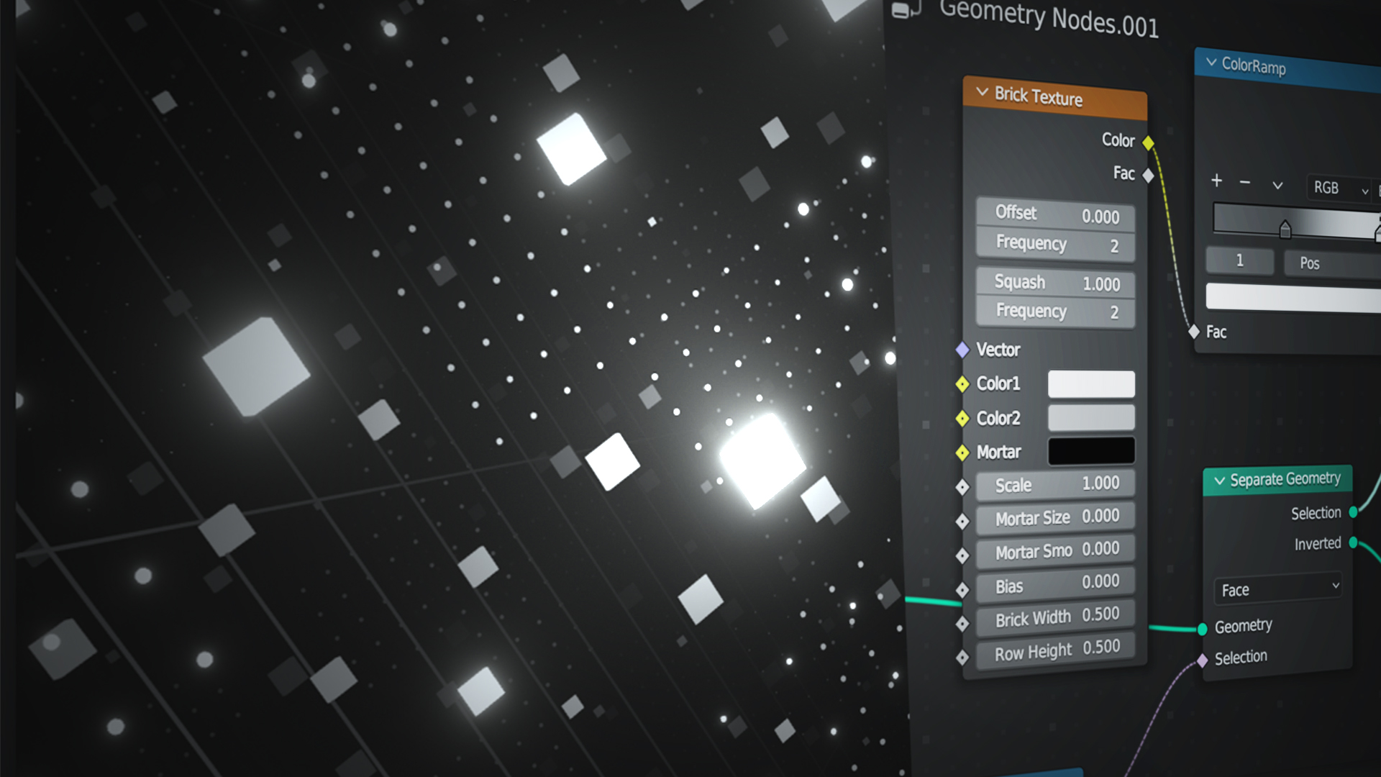This screenshot has width=1381, height=777.
Task: Add a color stop with plus button
Action: point(1216,181)
